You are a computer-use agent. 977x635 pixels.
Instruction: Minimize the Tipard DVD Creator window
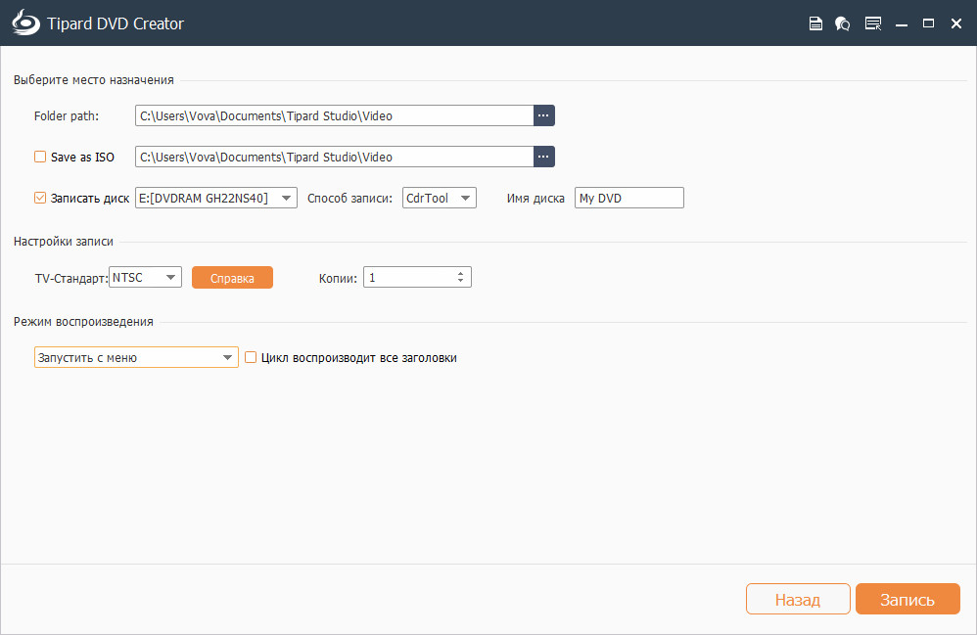pos(901,23)
